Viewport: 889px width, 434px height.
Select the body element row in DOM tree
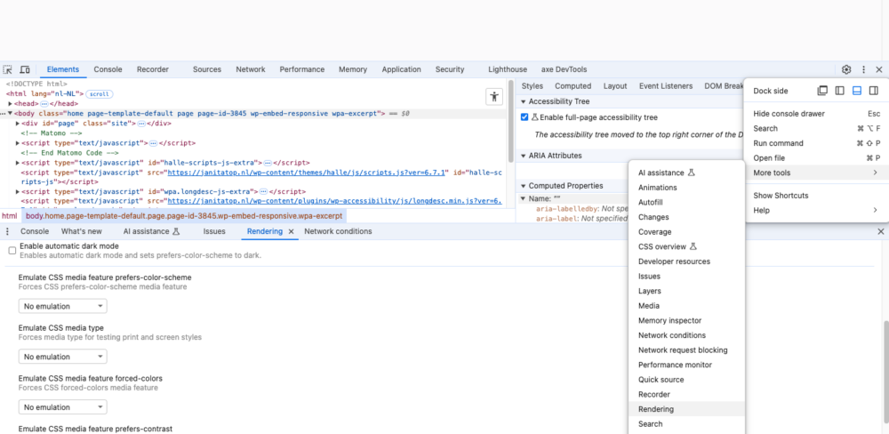coord(253,114)
